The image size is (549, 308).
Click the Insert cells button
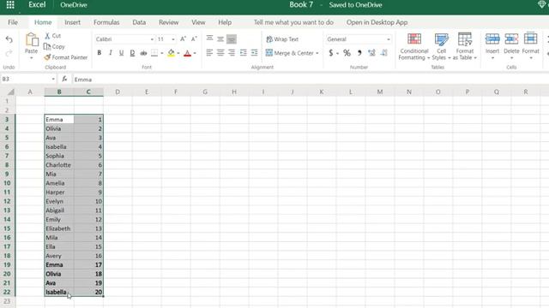coord(492,45)
